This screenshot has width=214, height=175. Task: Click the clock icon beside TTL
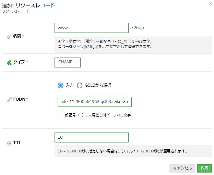coord(9,143)
